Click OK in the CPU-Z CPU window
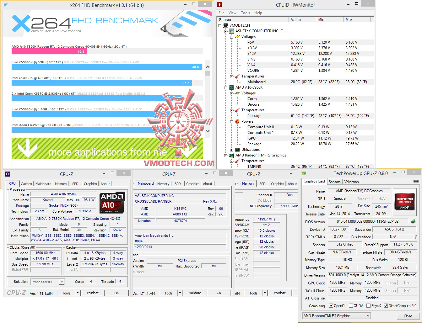The image size is (422, 323). coord(116,293)
